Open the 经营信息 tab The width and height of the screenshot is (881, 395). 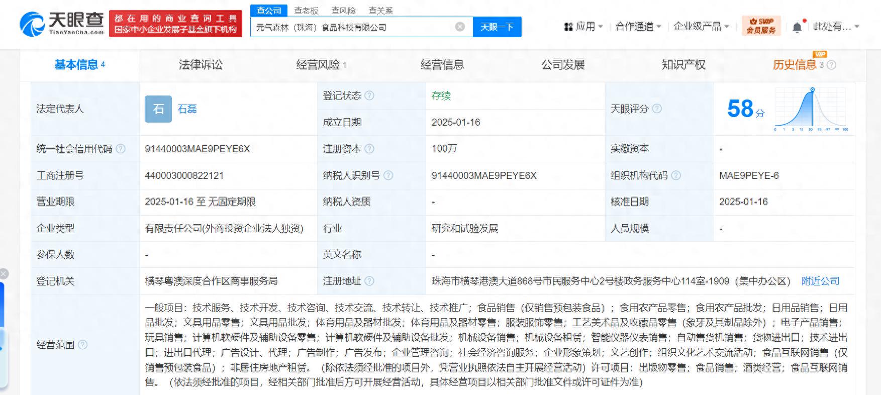click(442, 65)
